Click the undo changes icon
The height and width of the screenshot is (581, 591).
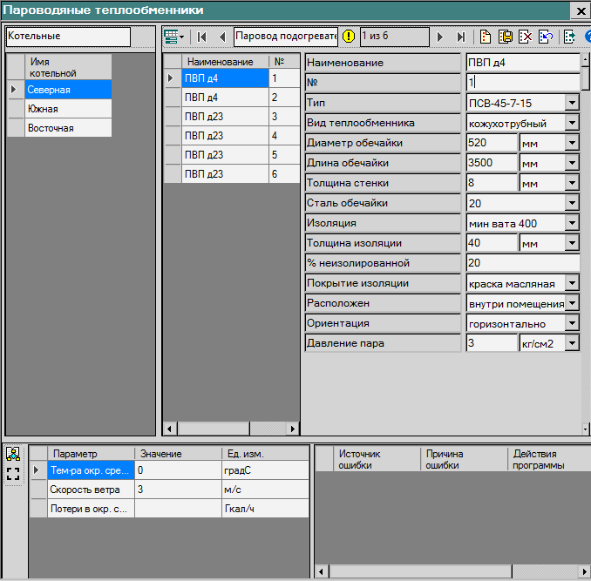point(546,37)
